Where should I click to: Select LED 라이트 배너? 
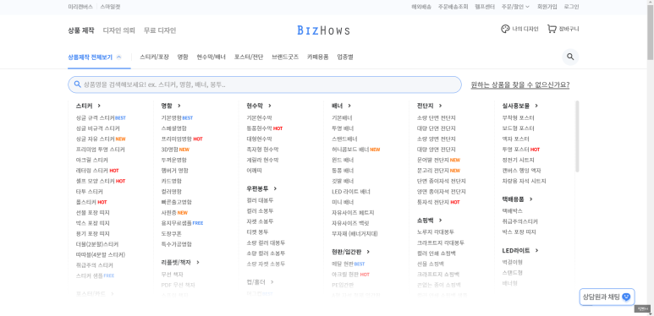[x=351, y=192]
